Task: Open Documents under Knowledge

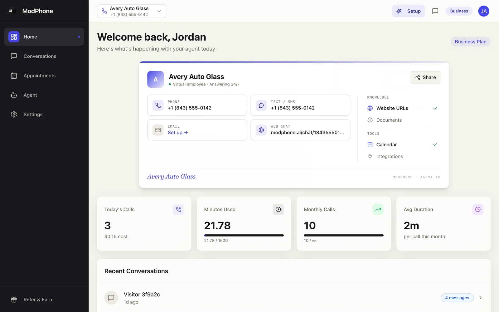Action: [403, 120]
